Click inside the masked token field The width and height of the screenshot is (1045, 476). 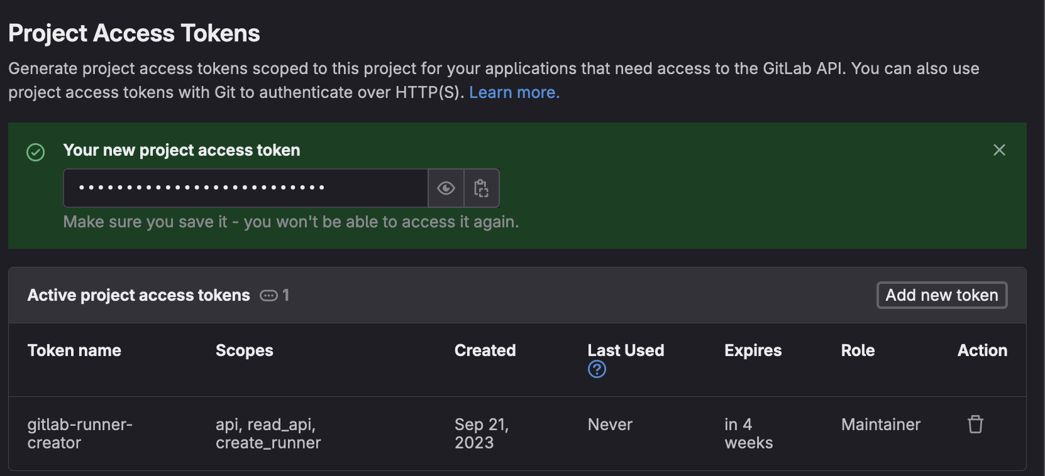tap(245, 188)
